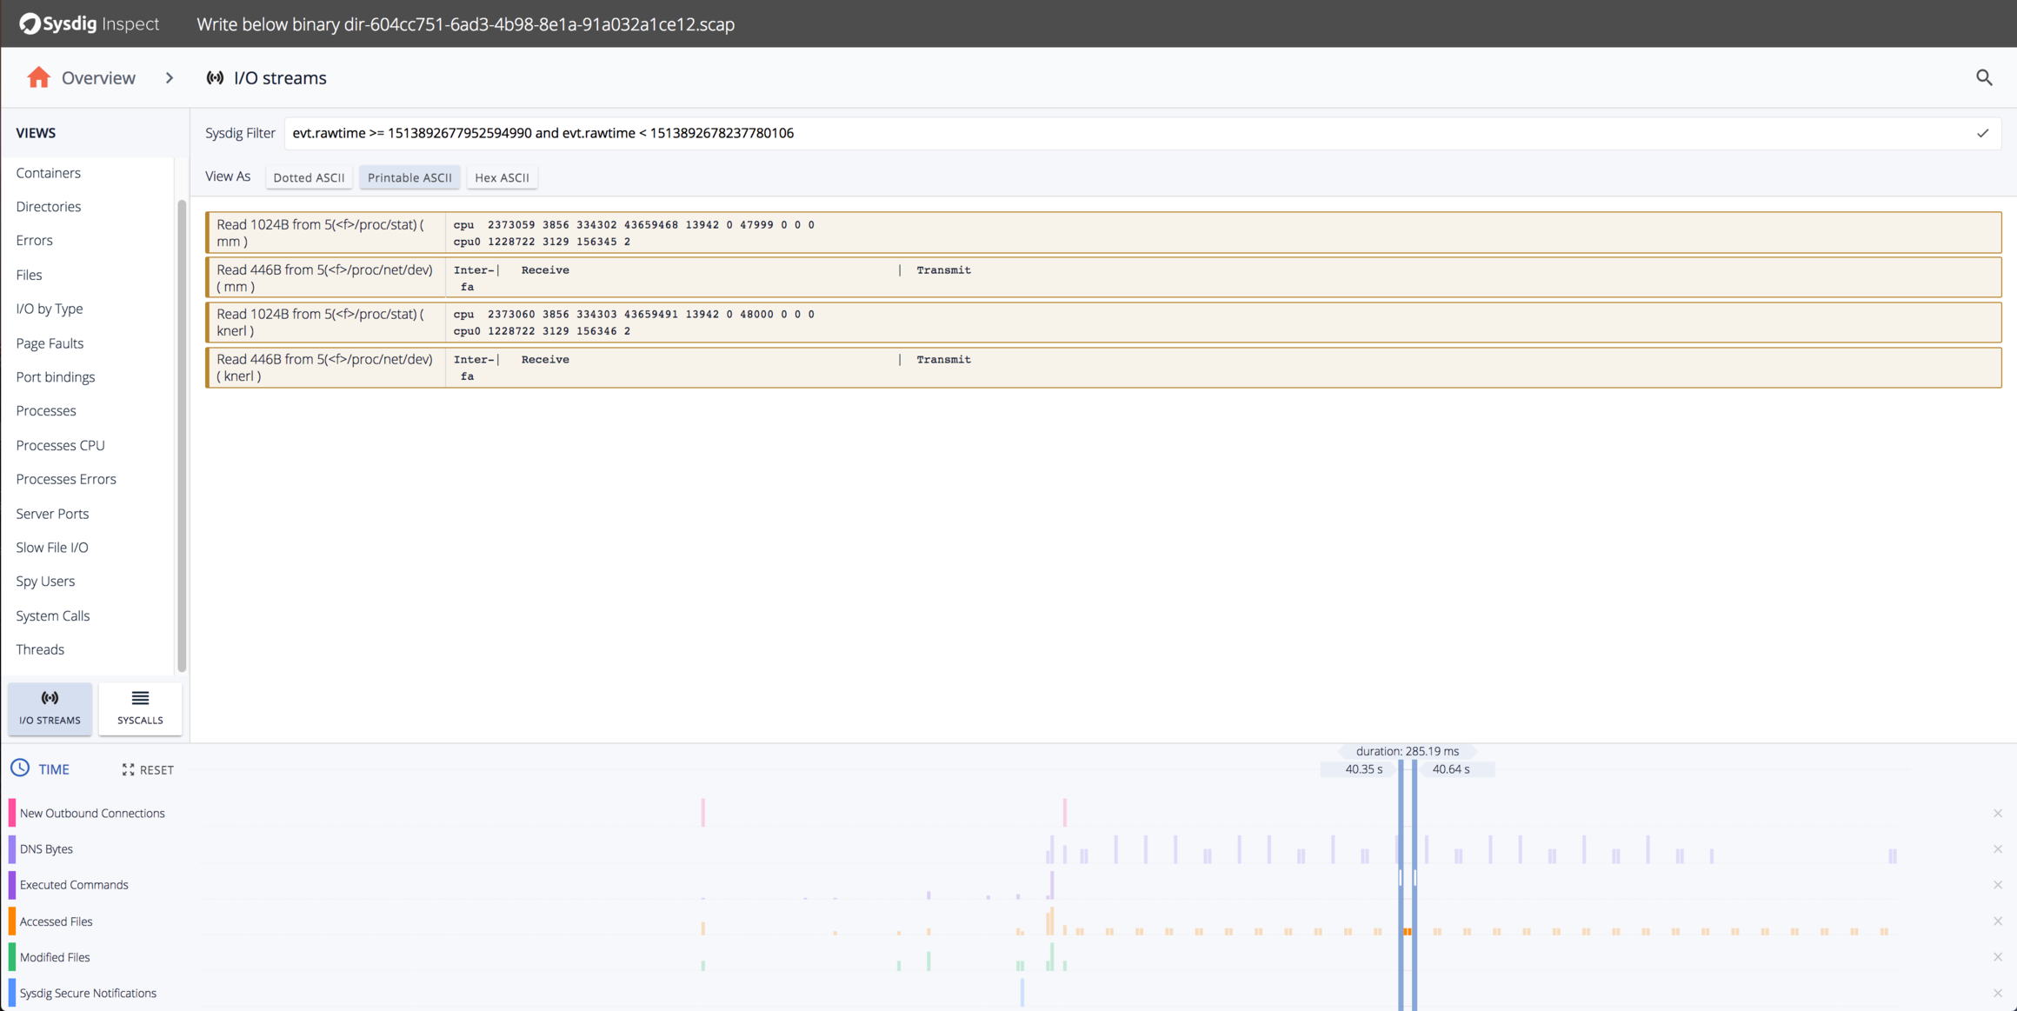Open the Processes view
2017x1011 pixels.
point(46,410)
